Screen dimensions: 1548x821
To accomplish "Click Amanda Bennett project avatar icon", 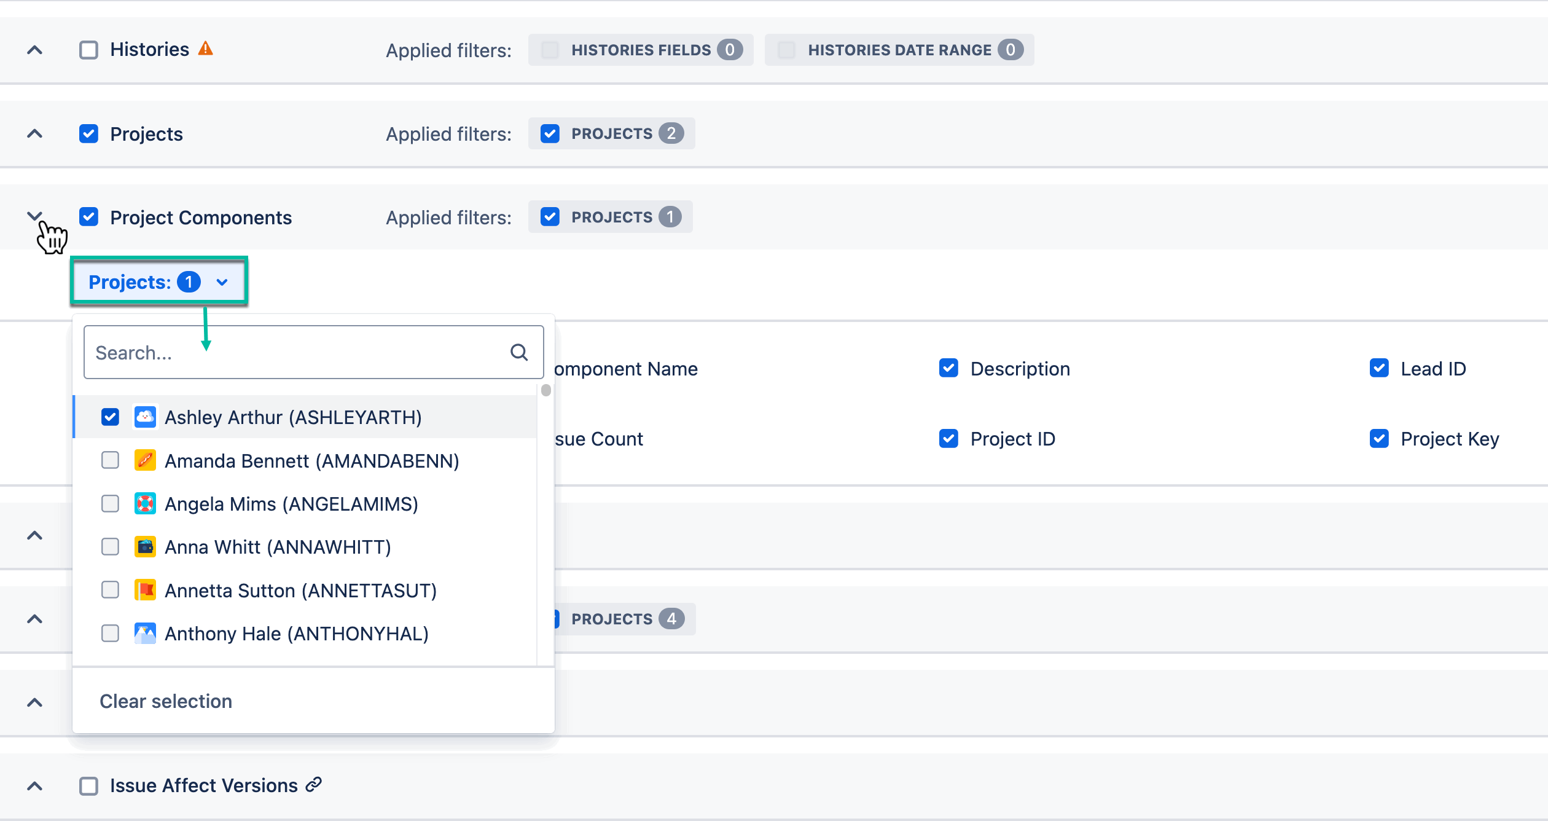I will (145, 460).
